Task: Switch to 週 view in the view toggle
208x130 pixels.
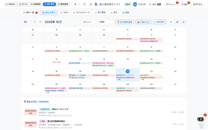Action: click(177, 22)
